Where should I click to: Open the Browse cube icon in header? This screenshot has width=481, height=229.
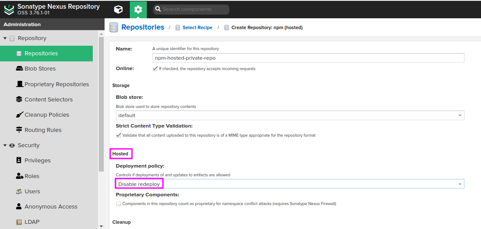click(118, 9)
